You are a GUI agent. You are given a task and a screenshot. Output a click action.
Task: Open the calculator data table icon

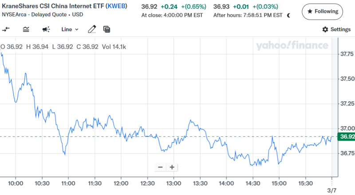(x=106, y=29)
